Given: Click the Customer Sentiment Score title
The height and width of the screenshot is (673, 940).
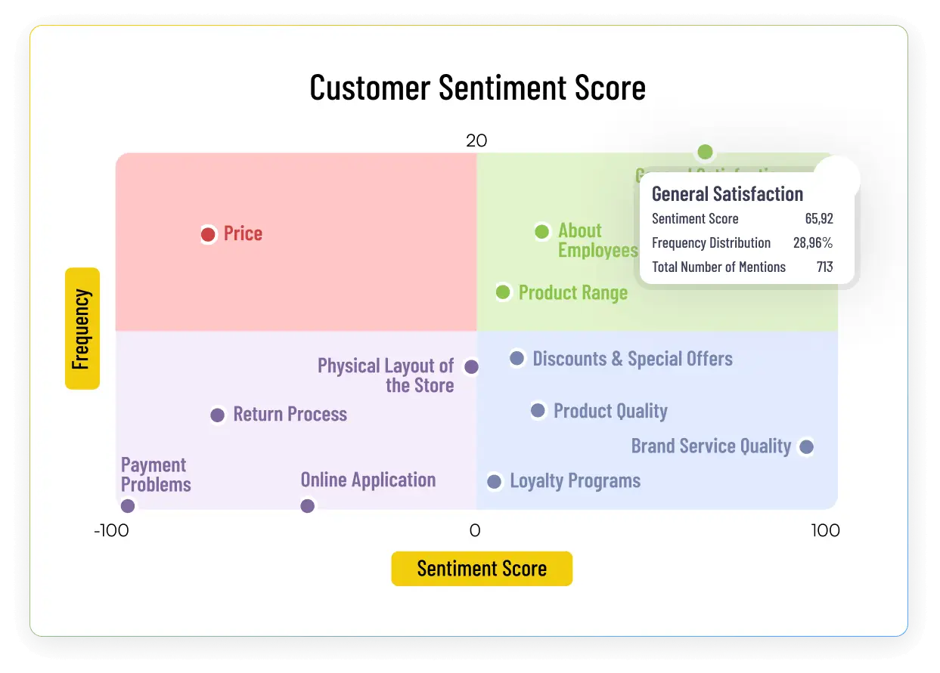Looking at the screenshot, I should click(478, 88).
